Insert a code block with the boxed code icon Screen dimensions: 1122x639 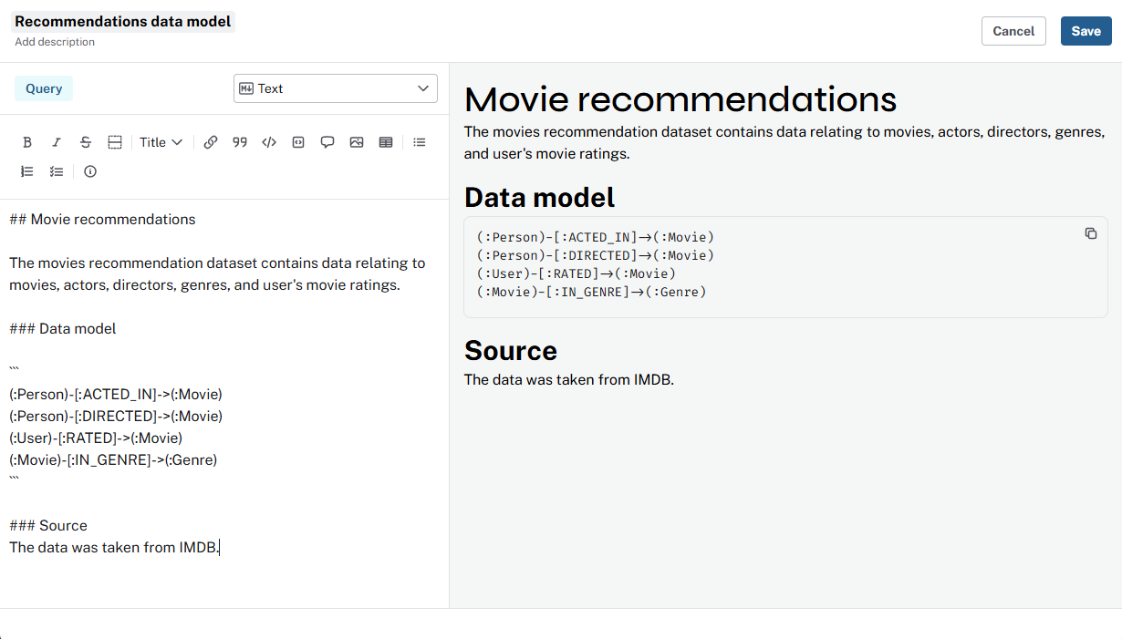coord(298,142)
